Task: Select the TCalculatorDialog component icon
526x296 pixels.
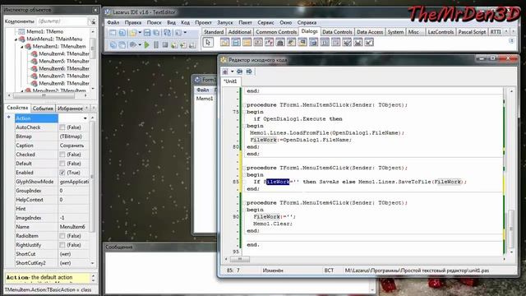Action: [335, 42]
